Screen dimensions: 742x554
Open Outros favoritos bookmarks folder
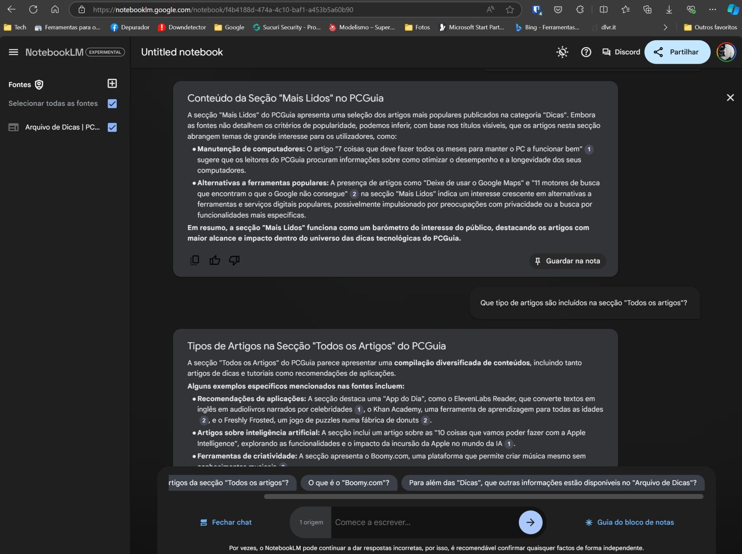point(710,27)
